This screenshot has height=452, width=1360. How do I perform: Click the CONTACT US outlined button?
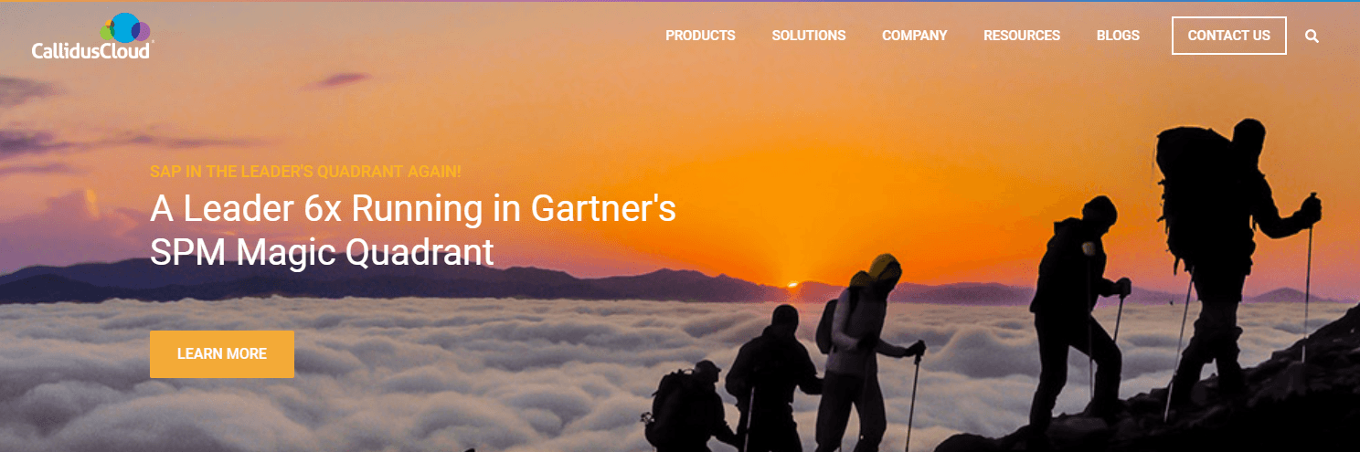tap(1229, 36)
